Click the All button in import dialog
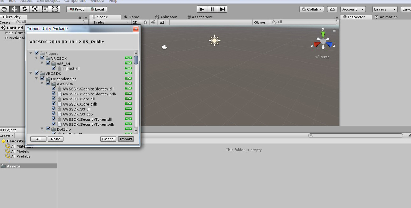Screen dimensions: 411x208 [x=38, y=139]
